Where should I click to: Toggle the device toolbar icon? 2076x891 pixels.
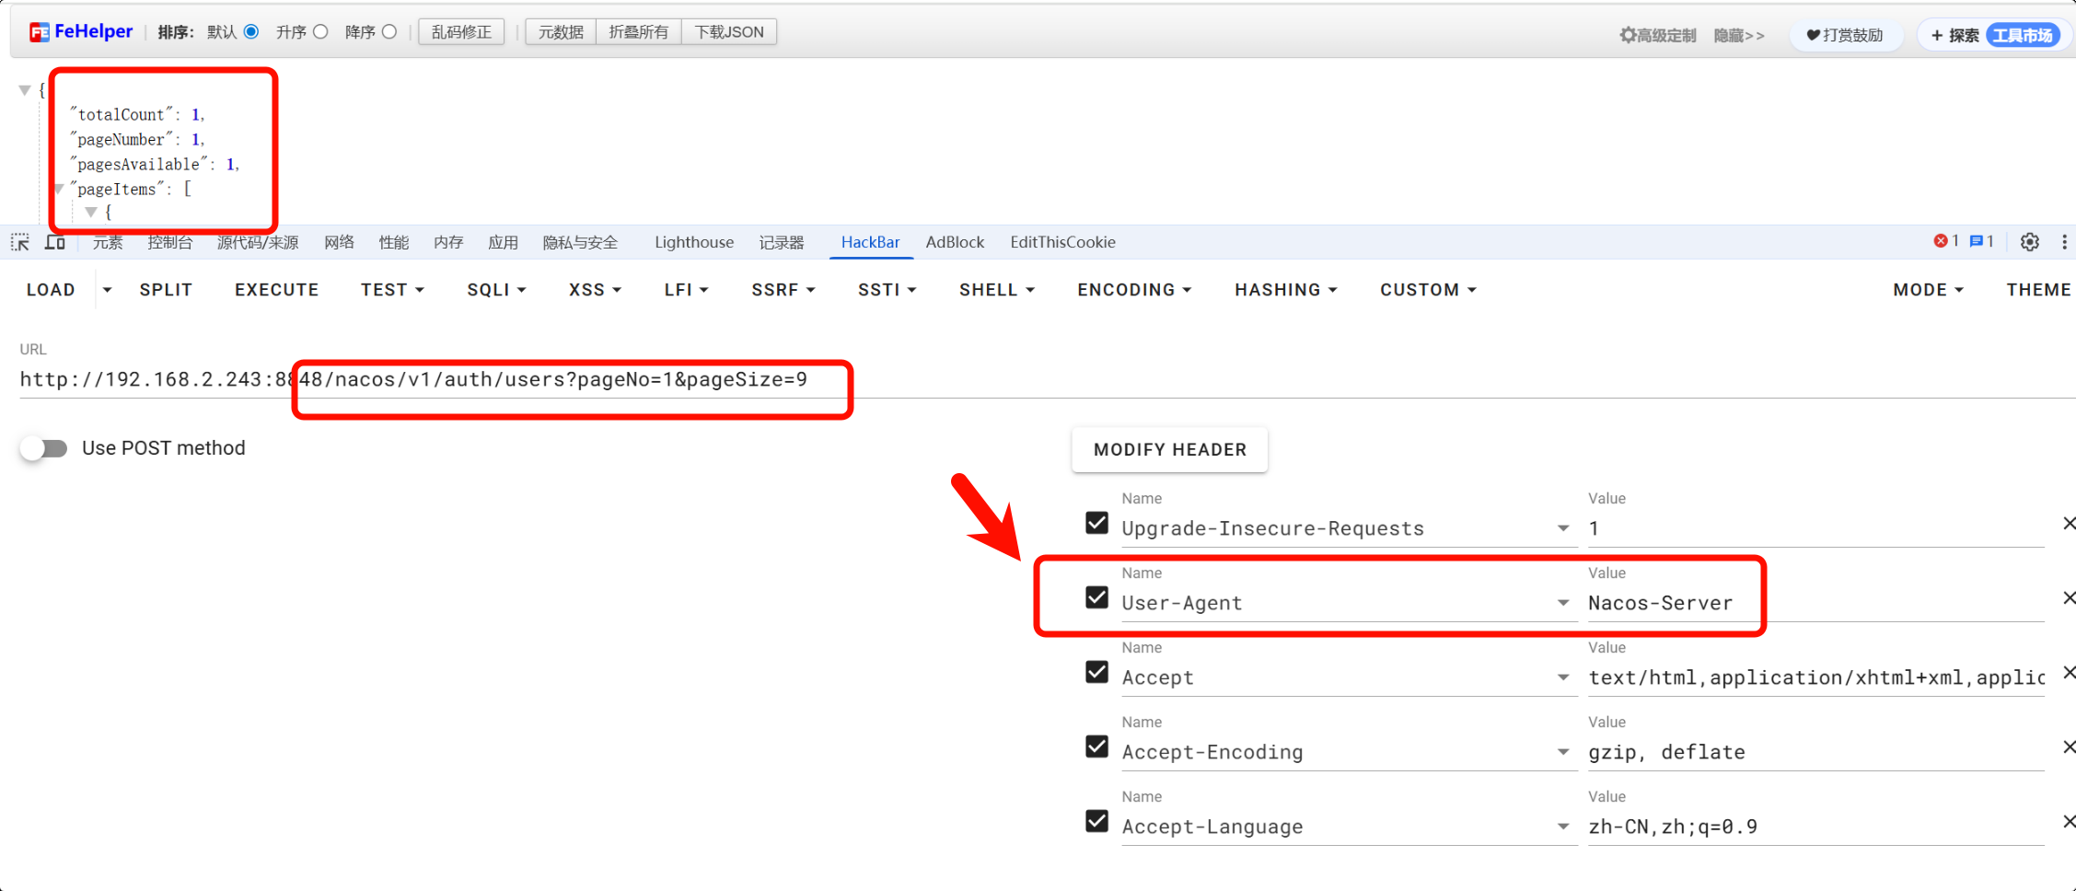point(55,242)
